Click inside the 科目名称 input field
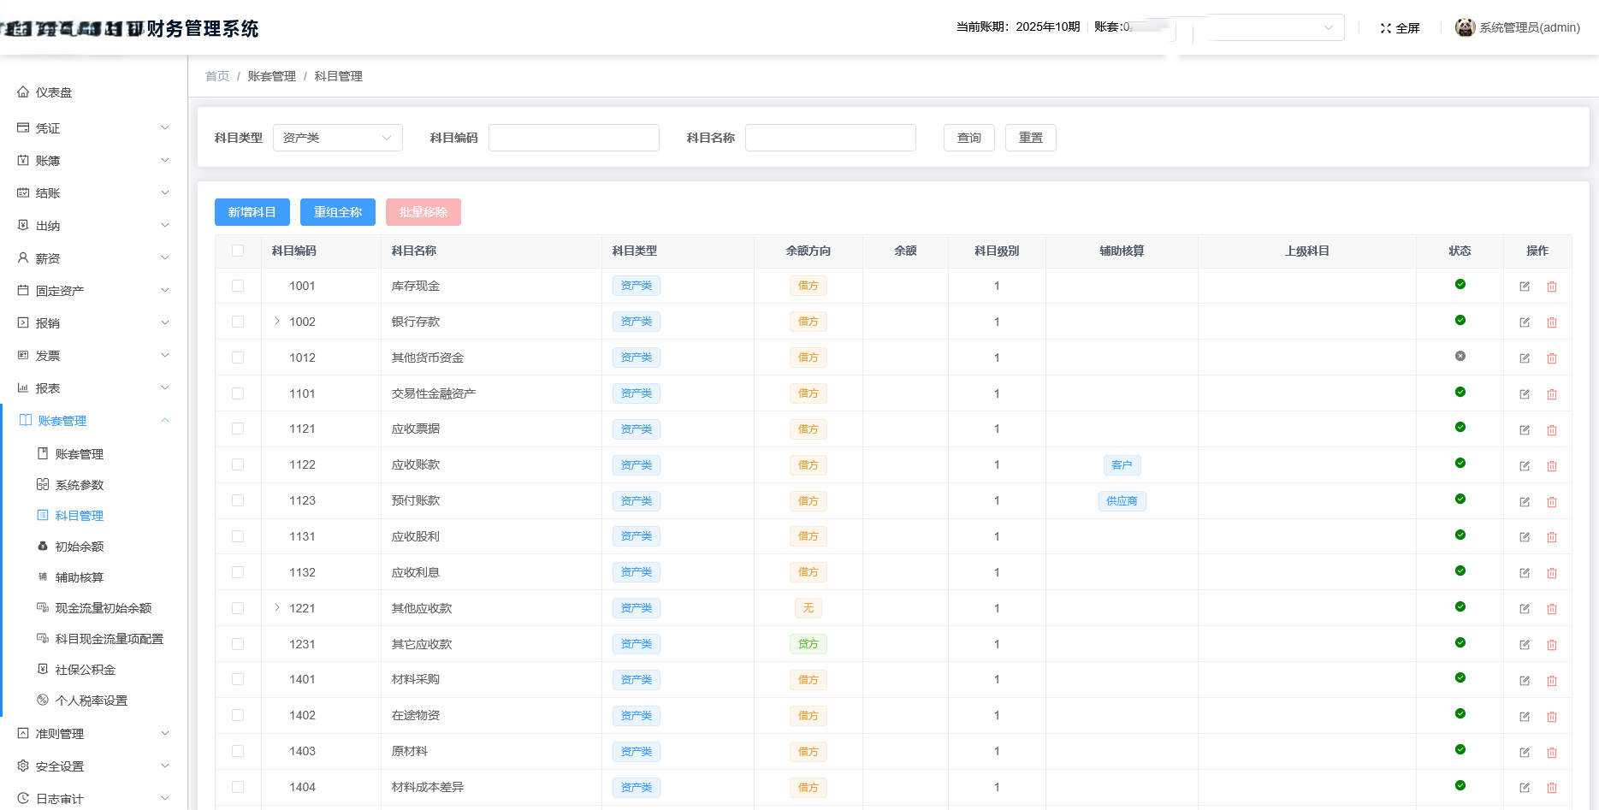 (829, 137)
